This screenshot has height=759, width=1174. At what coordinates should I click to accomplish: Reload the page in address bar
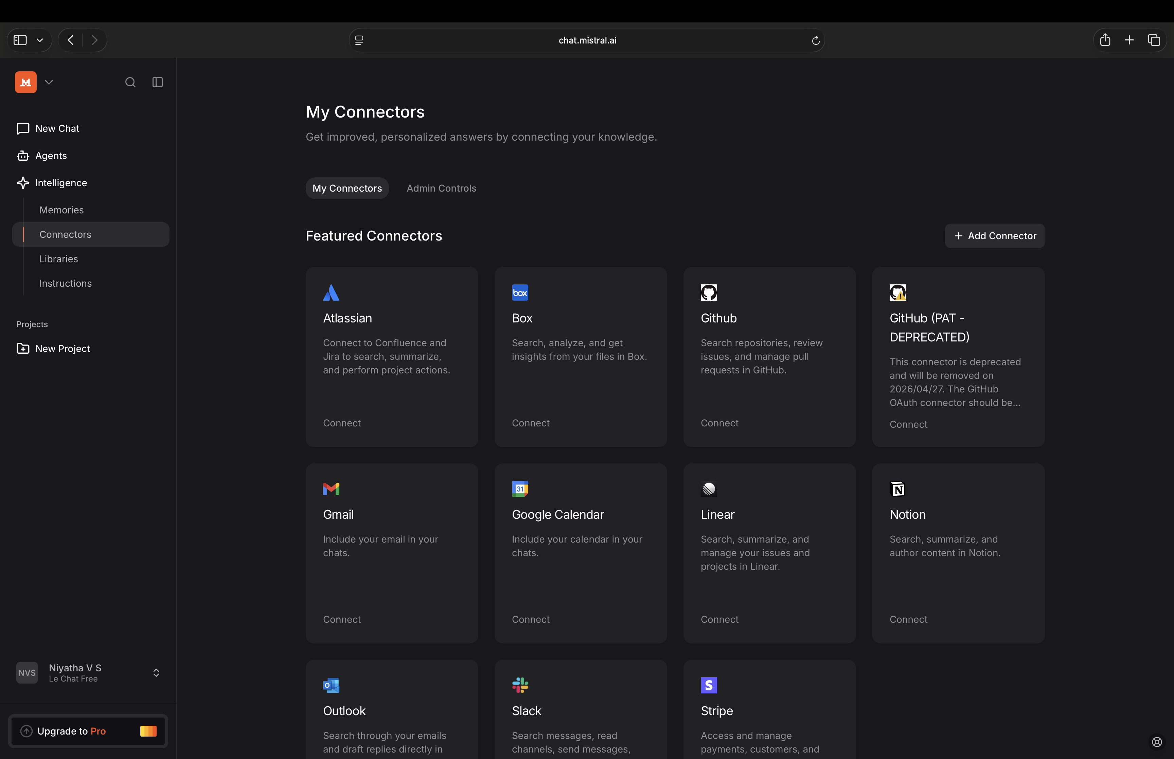pyautogui.click(x=815, y=40)
